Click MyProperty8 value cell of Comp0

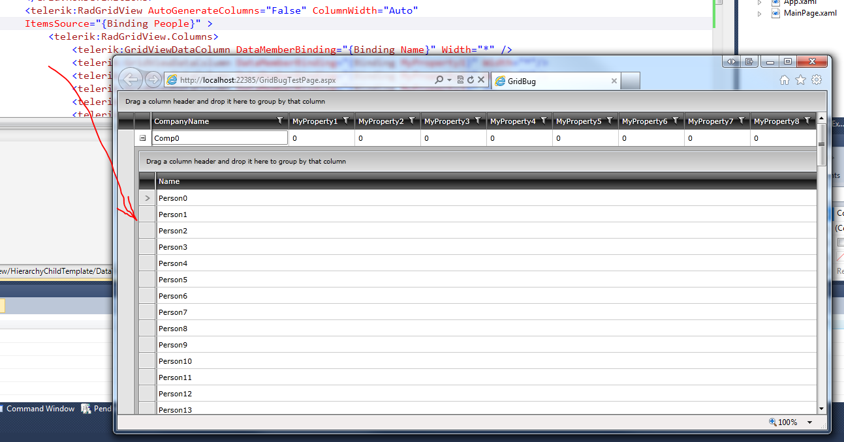tap(783, 138)
